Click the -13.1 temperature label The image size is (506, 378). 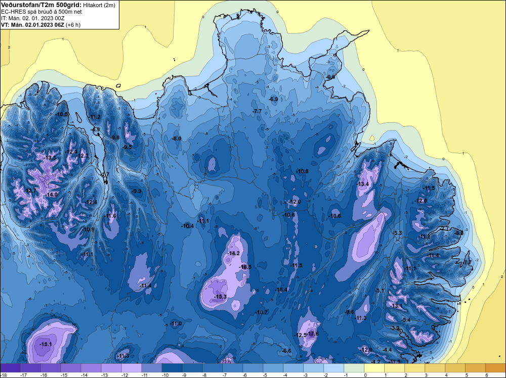pyautogui.click(x=397, y=306)
